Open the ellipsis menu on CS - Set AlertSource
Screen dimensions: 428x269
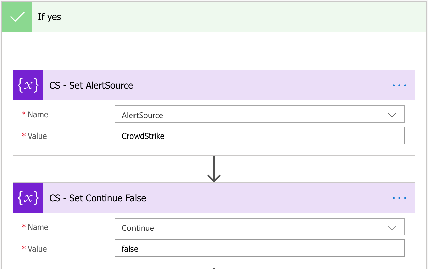point(399,85)
